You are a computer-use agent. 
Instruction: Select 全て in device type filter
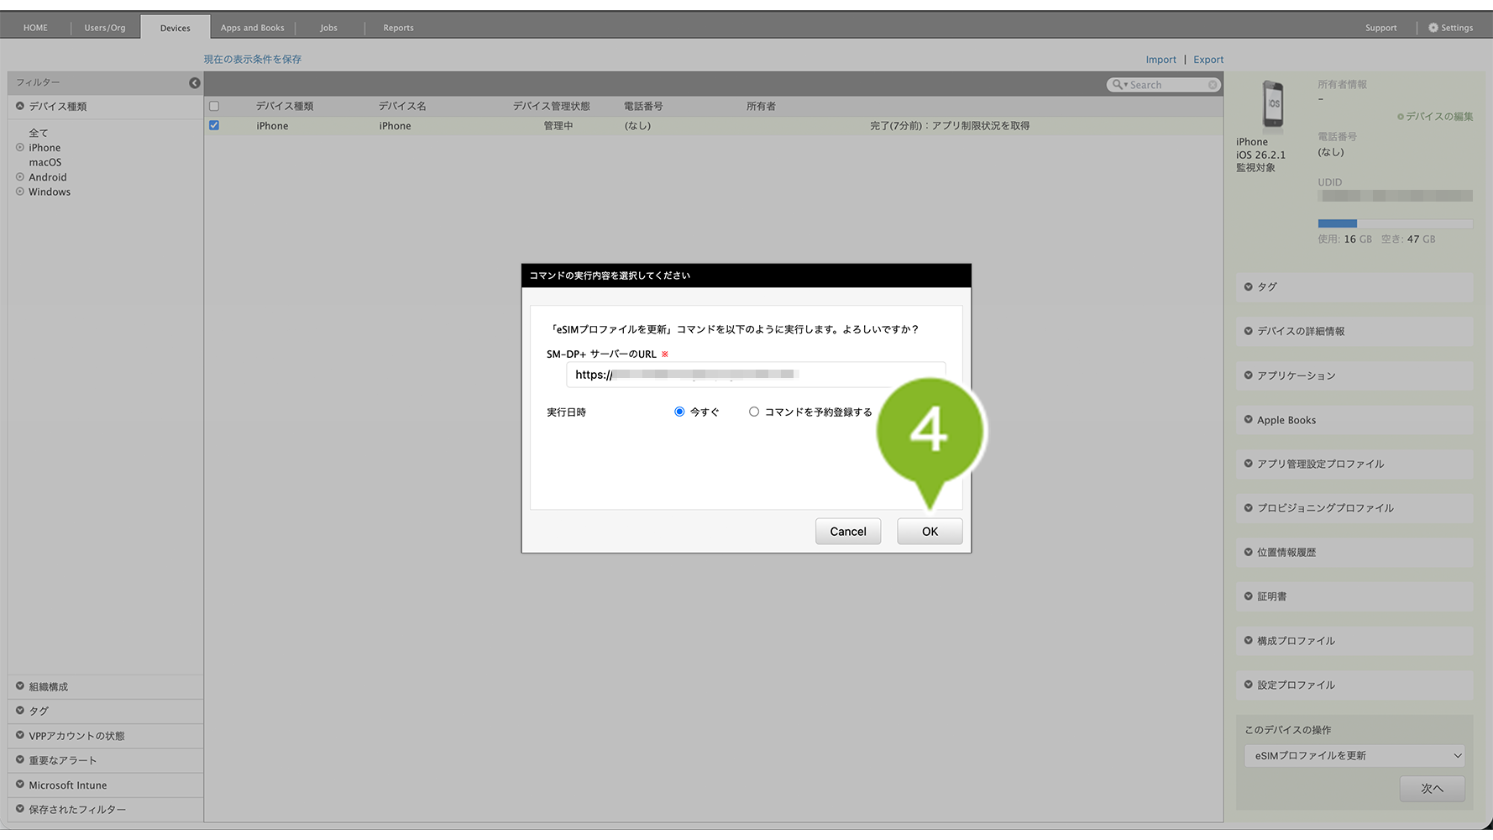(x=39, y=133)
